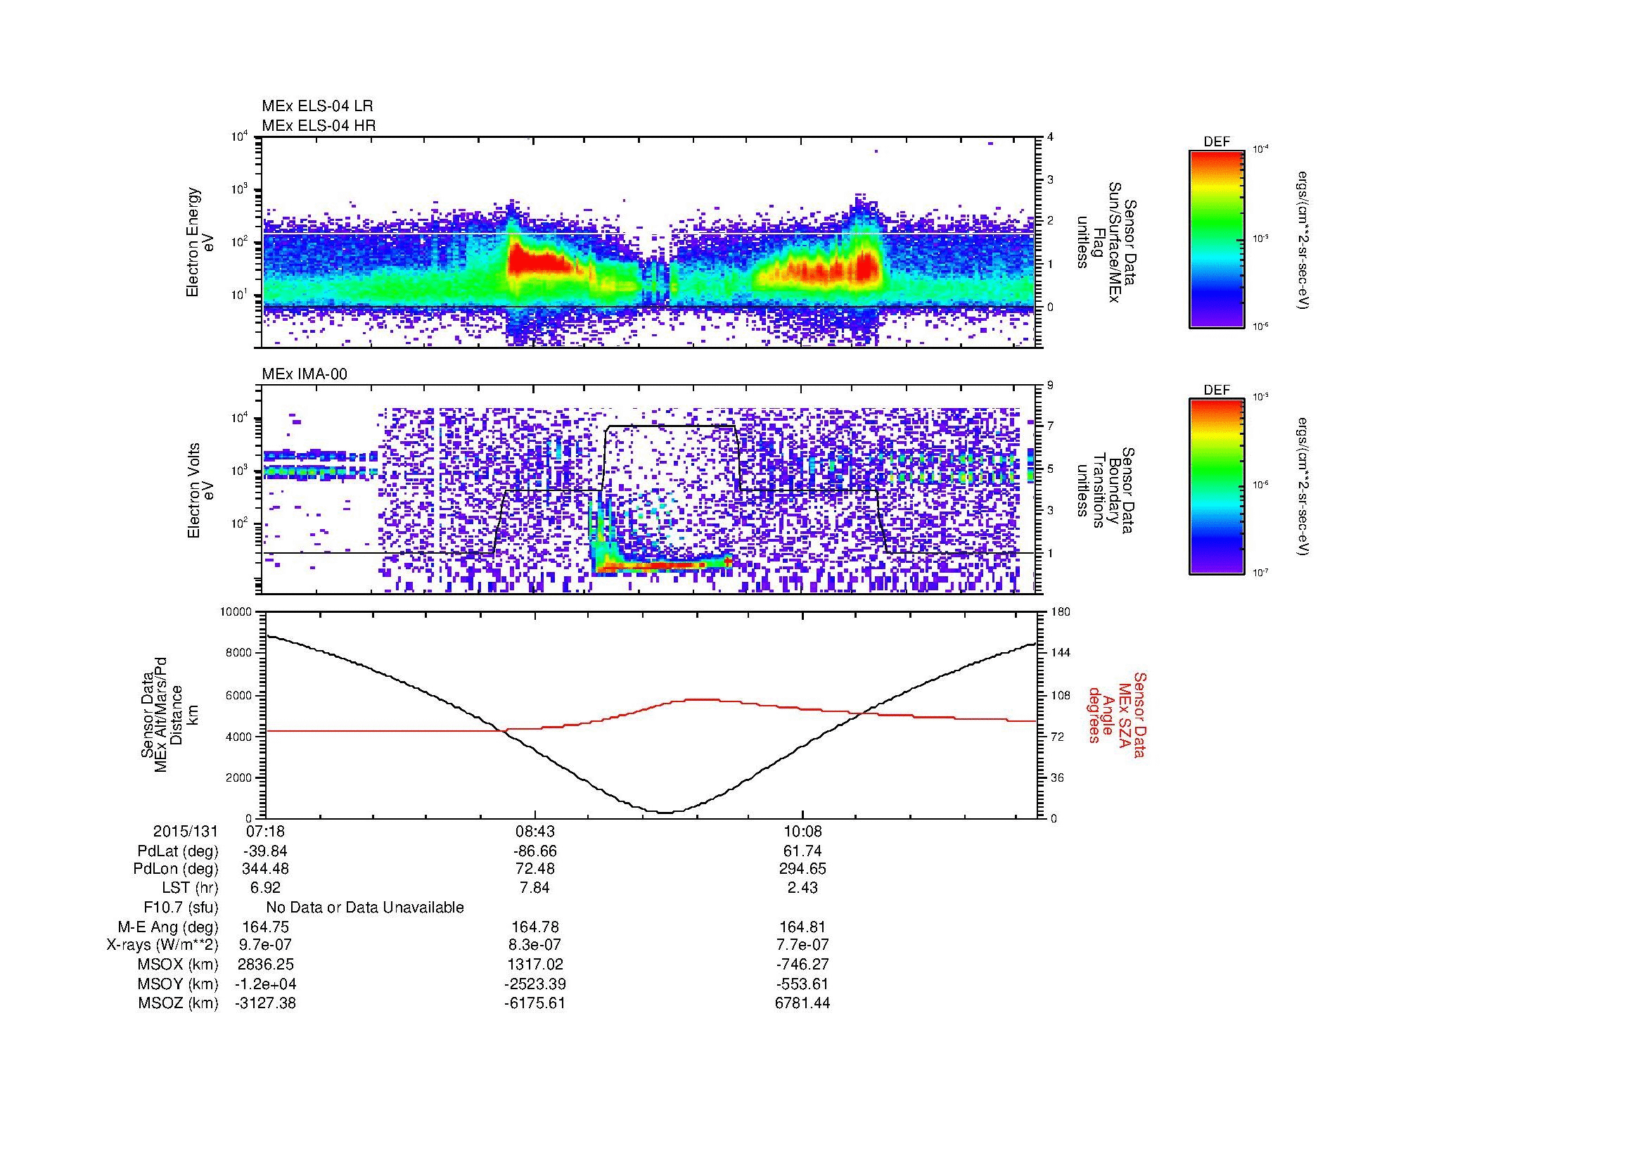Screen dimensions: 1645x1163
Task: Click the 'MEx ELS-04 LR' panel title
Action: [x=317, y=106]
